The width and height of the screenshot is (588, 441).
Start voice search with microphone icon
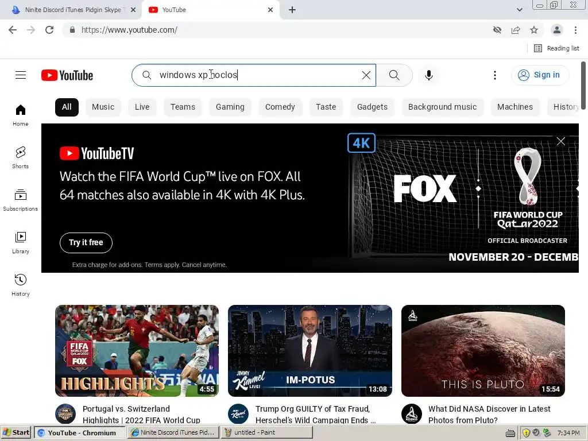pos(429,75)
